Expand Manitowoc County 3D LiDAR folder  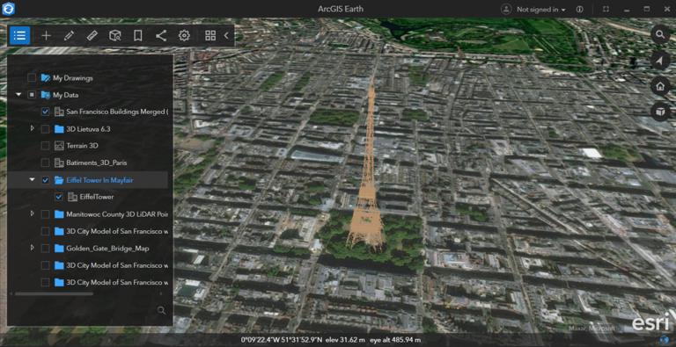pos(32,213)
